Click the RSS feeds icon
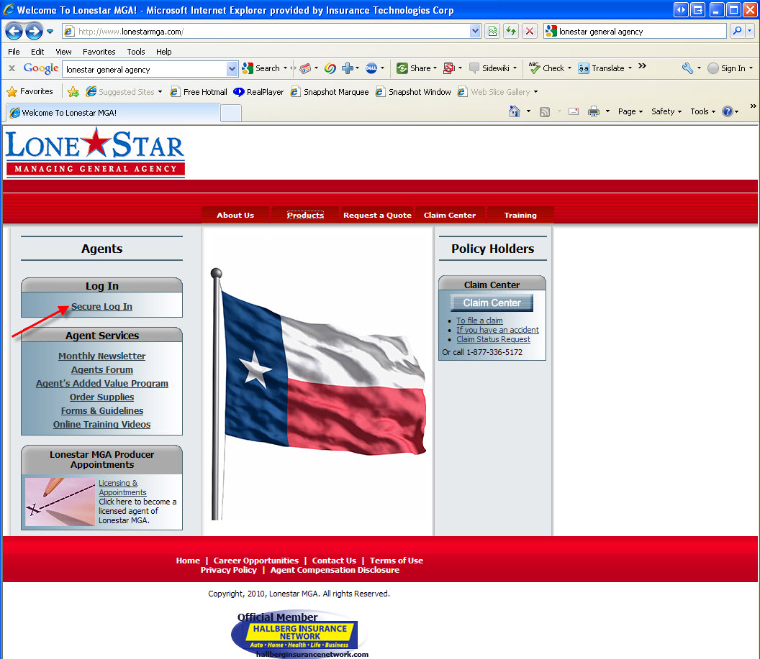The width and height of the screenshot is (760, 659). (545, 112)
